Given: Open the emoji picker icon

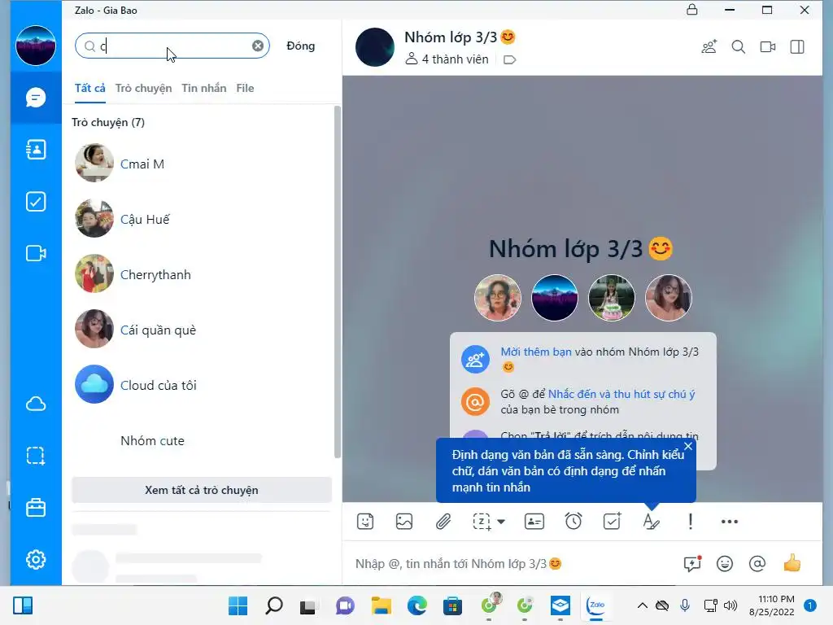Looking at the screenshot, I should (725, 563).
